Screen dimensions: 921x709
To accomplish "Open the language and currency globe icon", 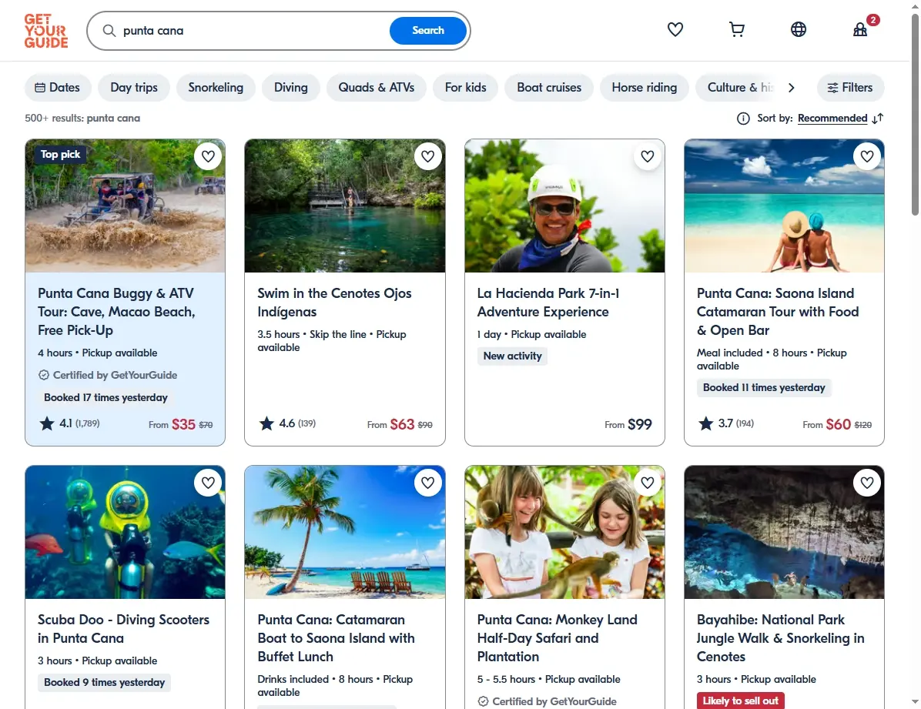I will point(799,29).
